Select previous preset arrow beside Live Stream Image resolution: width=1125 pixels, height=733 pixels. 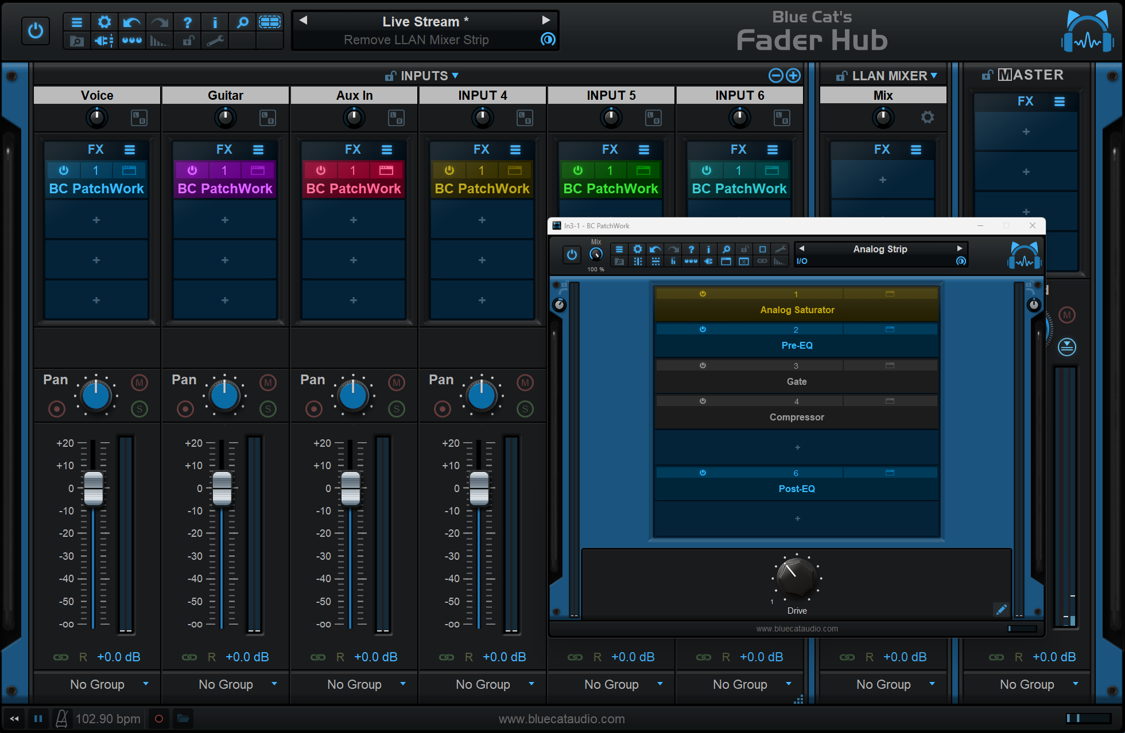coord(304,20)
